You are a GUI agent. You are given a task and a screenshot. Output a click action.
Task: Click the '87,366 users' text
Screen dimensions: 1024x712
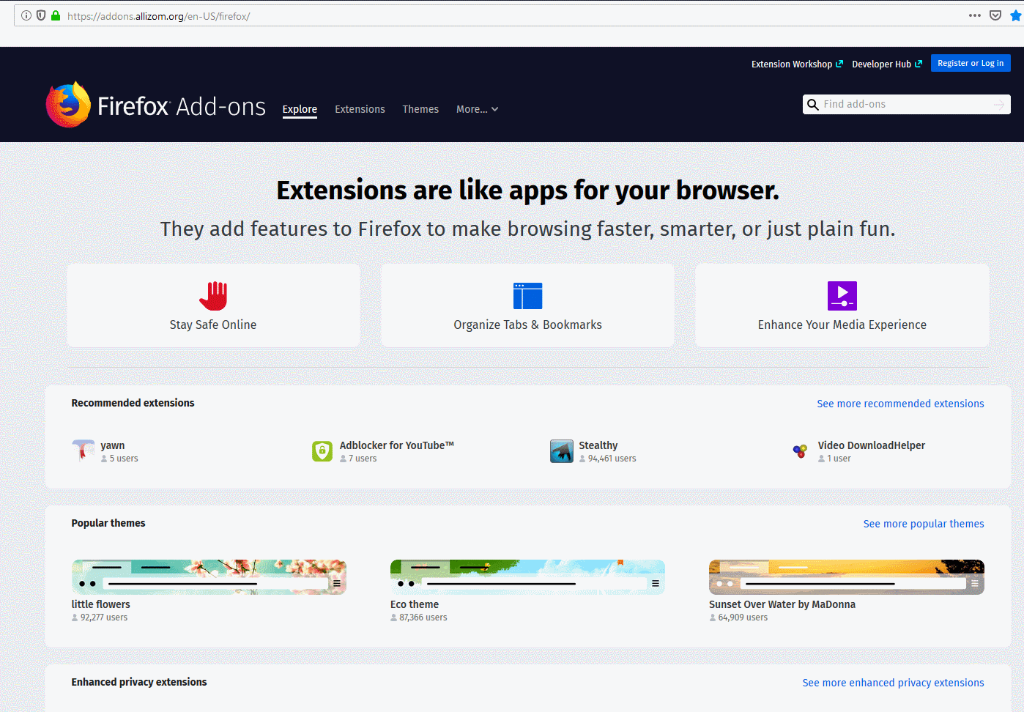coord(423,618)
